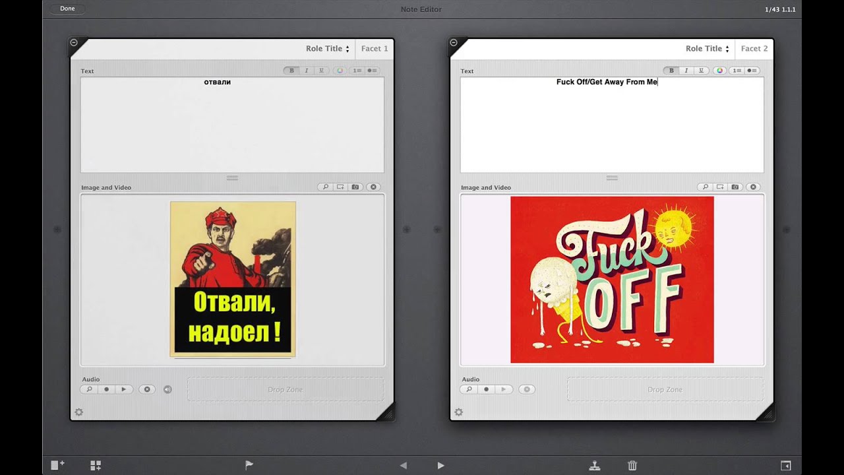
Task: Click into the Facet 2 text field
Action: [x=612, y=125]
